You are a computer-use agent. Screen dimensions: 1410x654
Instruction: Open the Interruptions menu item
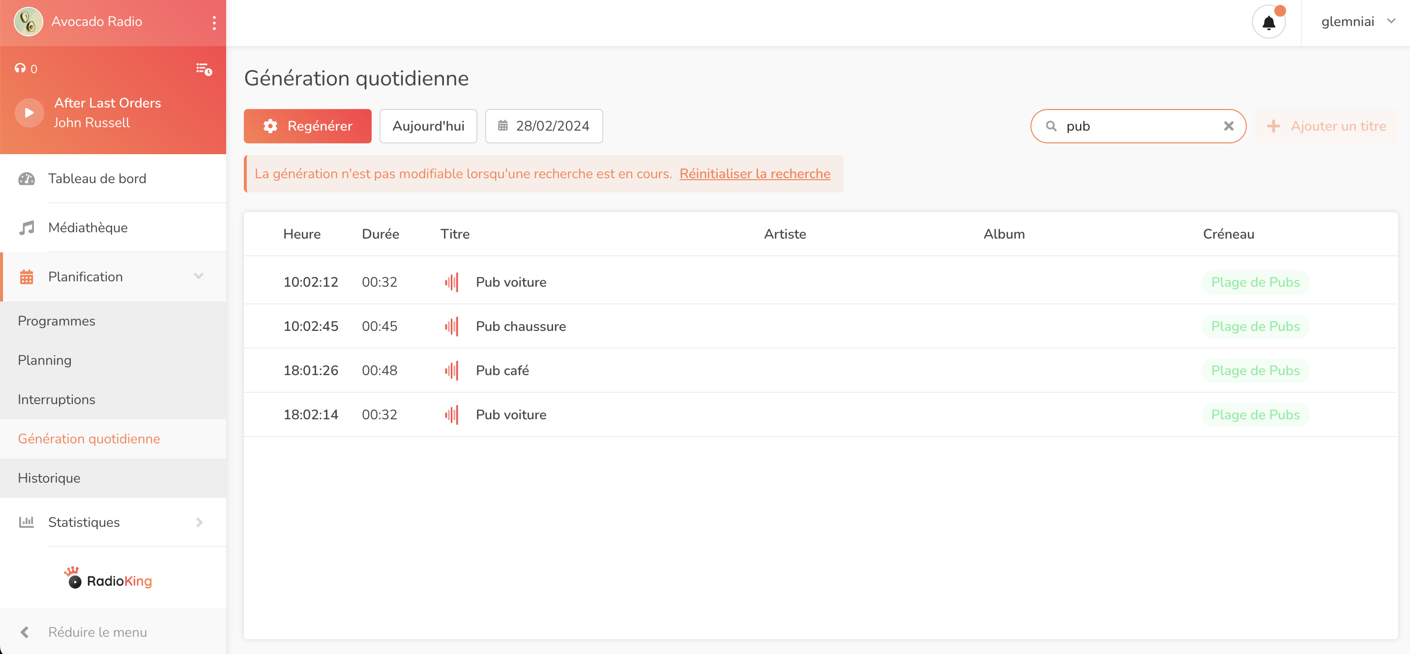(x=57, y=399)
